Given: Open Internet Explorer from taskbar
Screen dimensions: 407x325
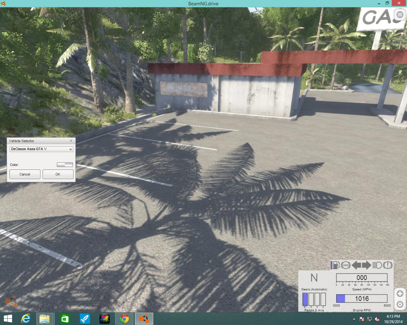Looking at the screenshot, I should pos(25,319).
